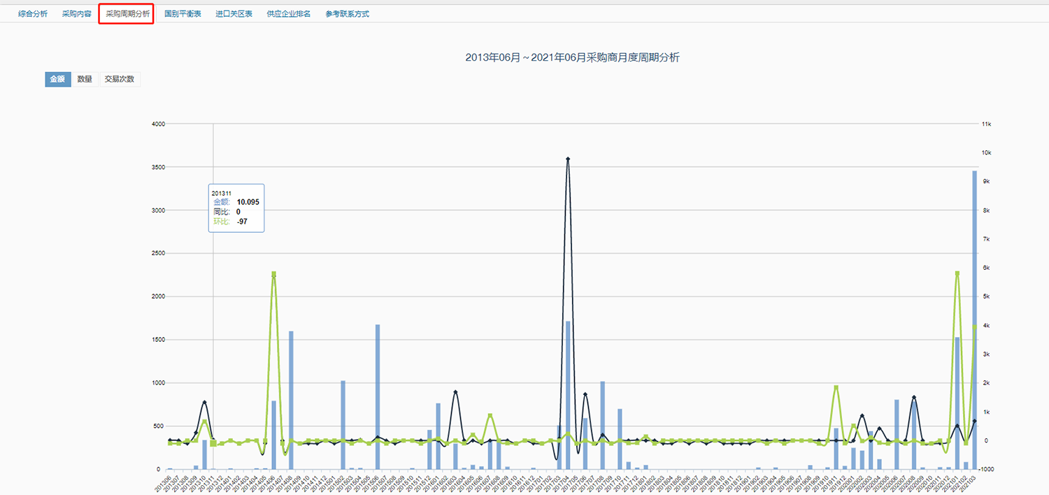Switch the chart to 数量
This screenshot has width=1049, height=495.
pos(85,79)
